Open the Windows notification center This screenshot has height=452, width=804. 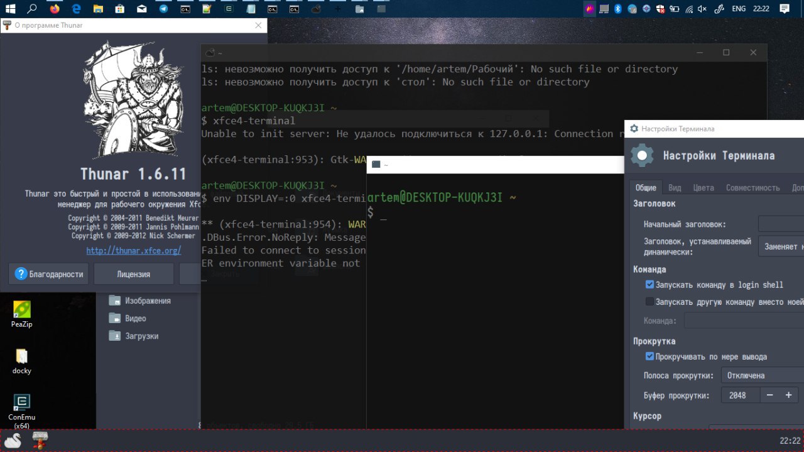point(785,9)
